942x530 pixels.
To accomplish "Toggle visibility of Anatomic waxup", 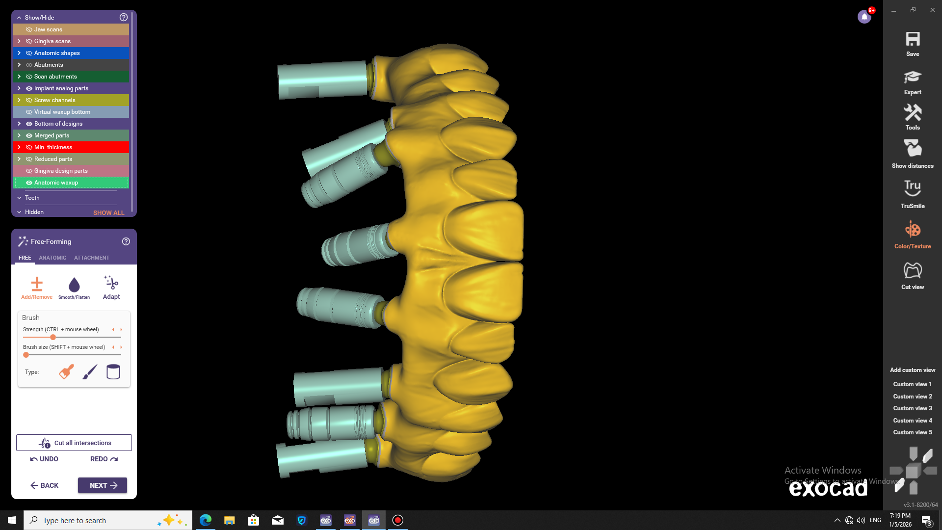I will click(29, 183).
